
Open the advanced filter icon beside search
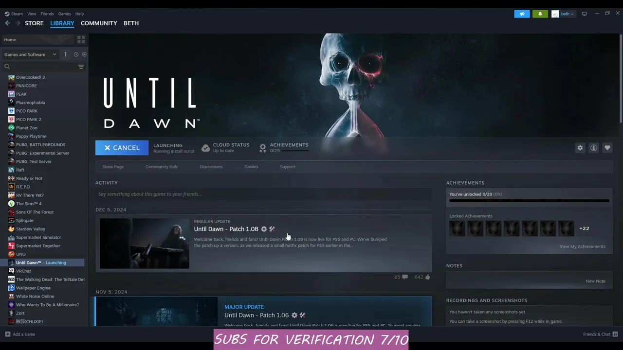click(81, 67)
